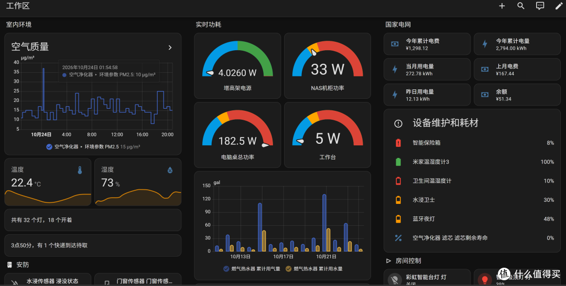Screen dimensions: 566x286
Task: Click the 智能保险箱 8% value
Action: click(550, 143)
